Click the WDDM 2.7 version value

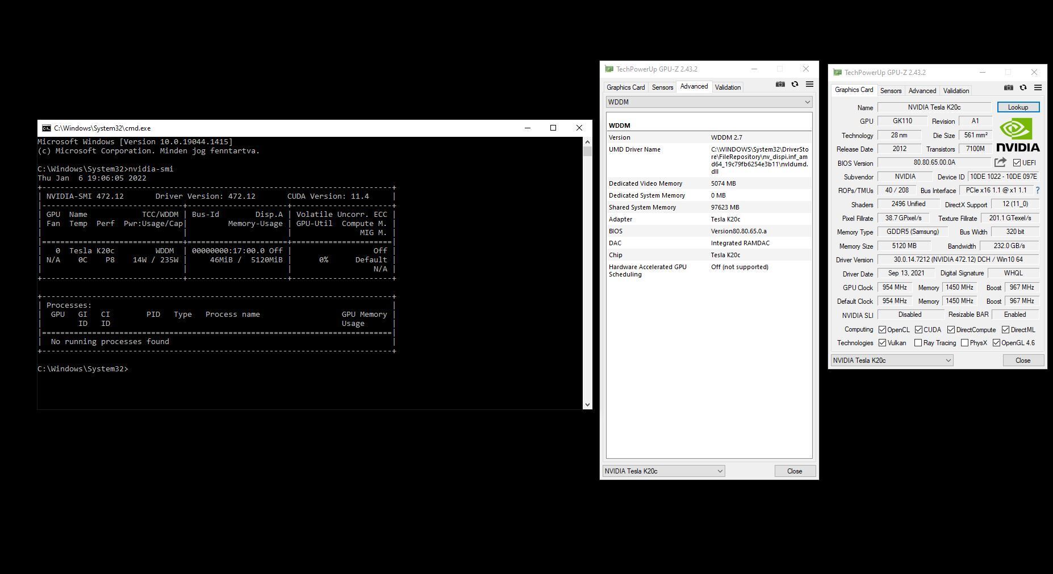pyautogui.click(x=726, y=137)
